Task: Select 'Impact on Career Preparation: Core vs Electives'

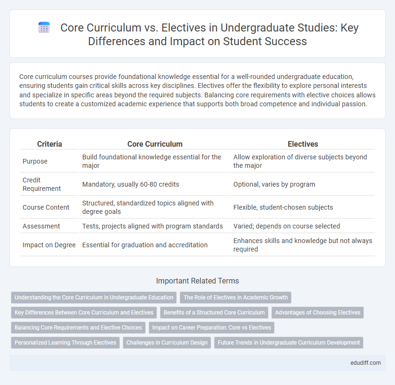Action: point(211,328)
